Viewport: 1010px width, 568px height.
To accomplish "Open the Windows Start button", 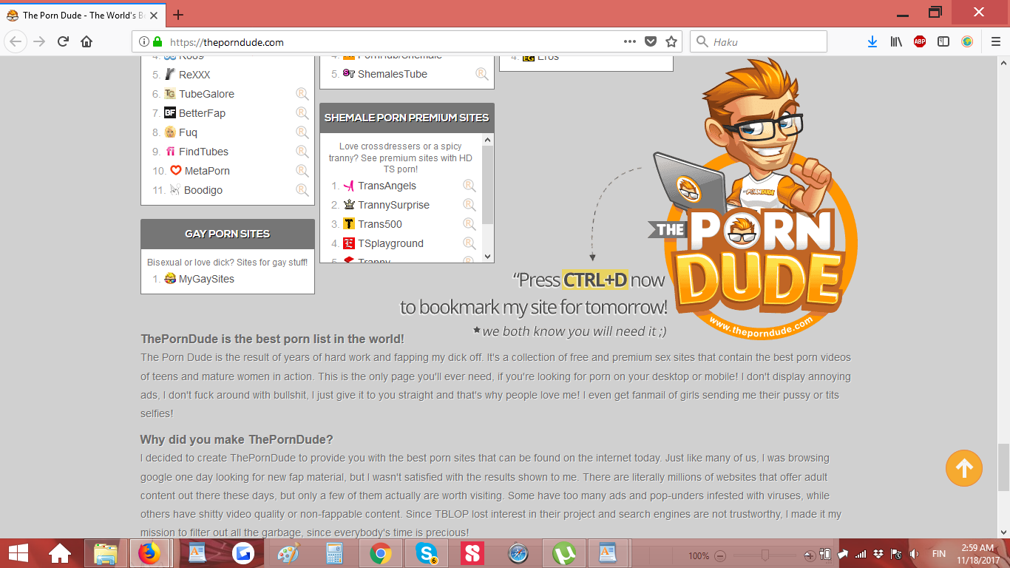I will pos(18,553).
